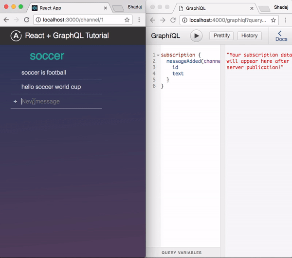Click site info icon in GraphiQL address bar
The width and height of the screenshot is (292, 258).
[184, 20]
